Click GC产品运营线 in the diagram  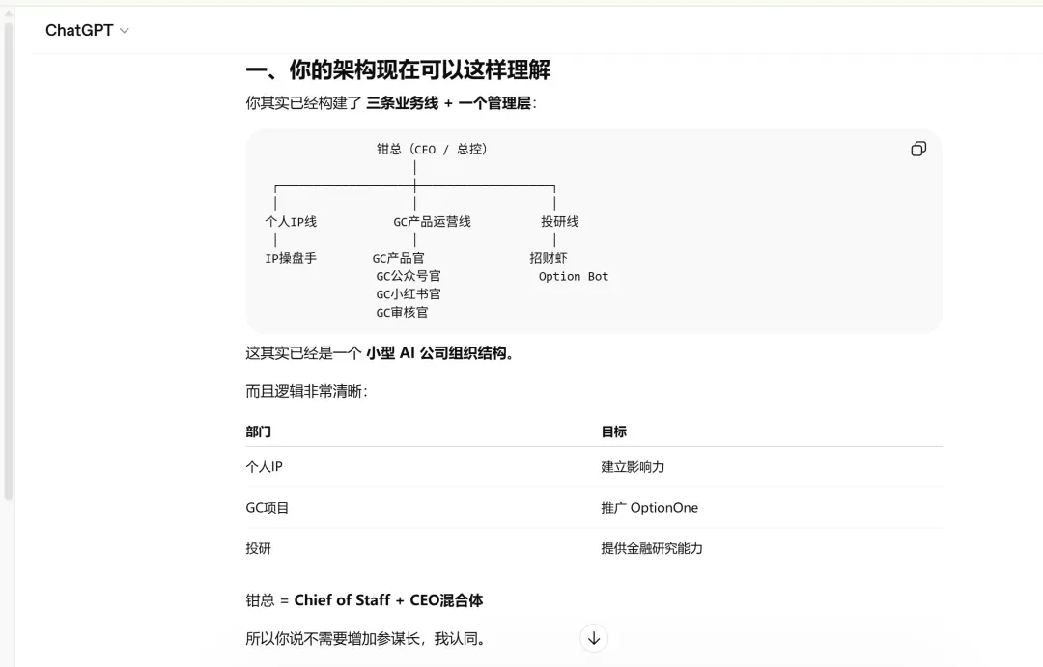click(x=432, y=221)
